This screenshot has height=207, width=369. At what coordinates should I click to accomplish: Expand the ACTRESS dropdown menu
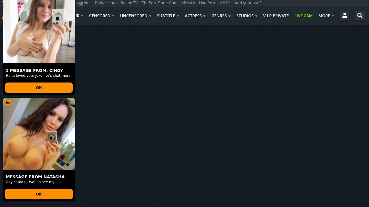[x=195, y=16]
